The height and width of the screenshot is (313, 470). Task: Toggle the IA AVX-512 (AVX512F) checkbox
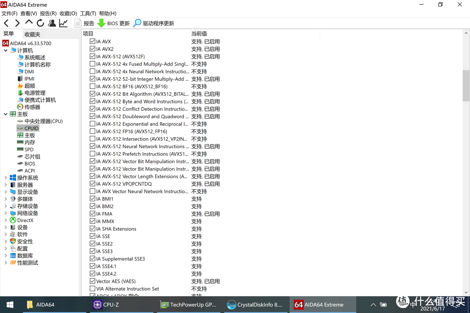point(92,57)
